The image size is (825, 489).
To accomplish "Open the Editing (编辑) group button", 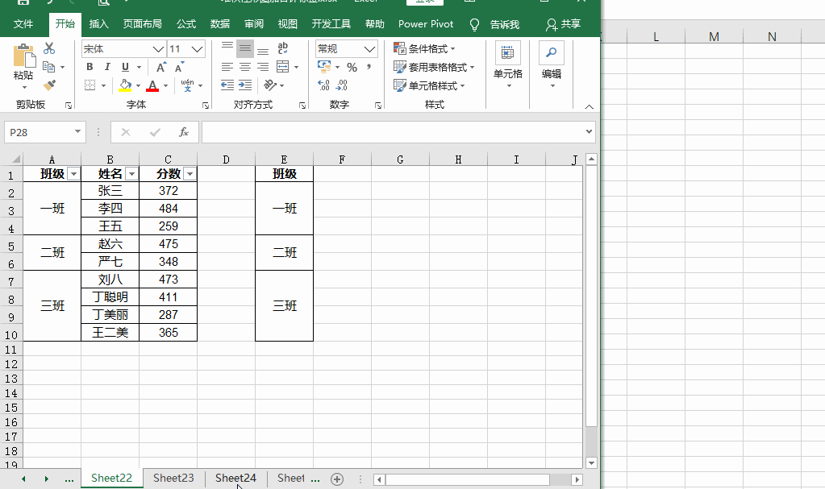I will click(552, 66).
